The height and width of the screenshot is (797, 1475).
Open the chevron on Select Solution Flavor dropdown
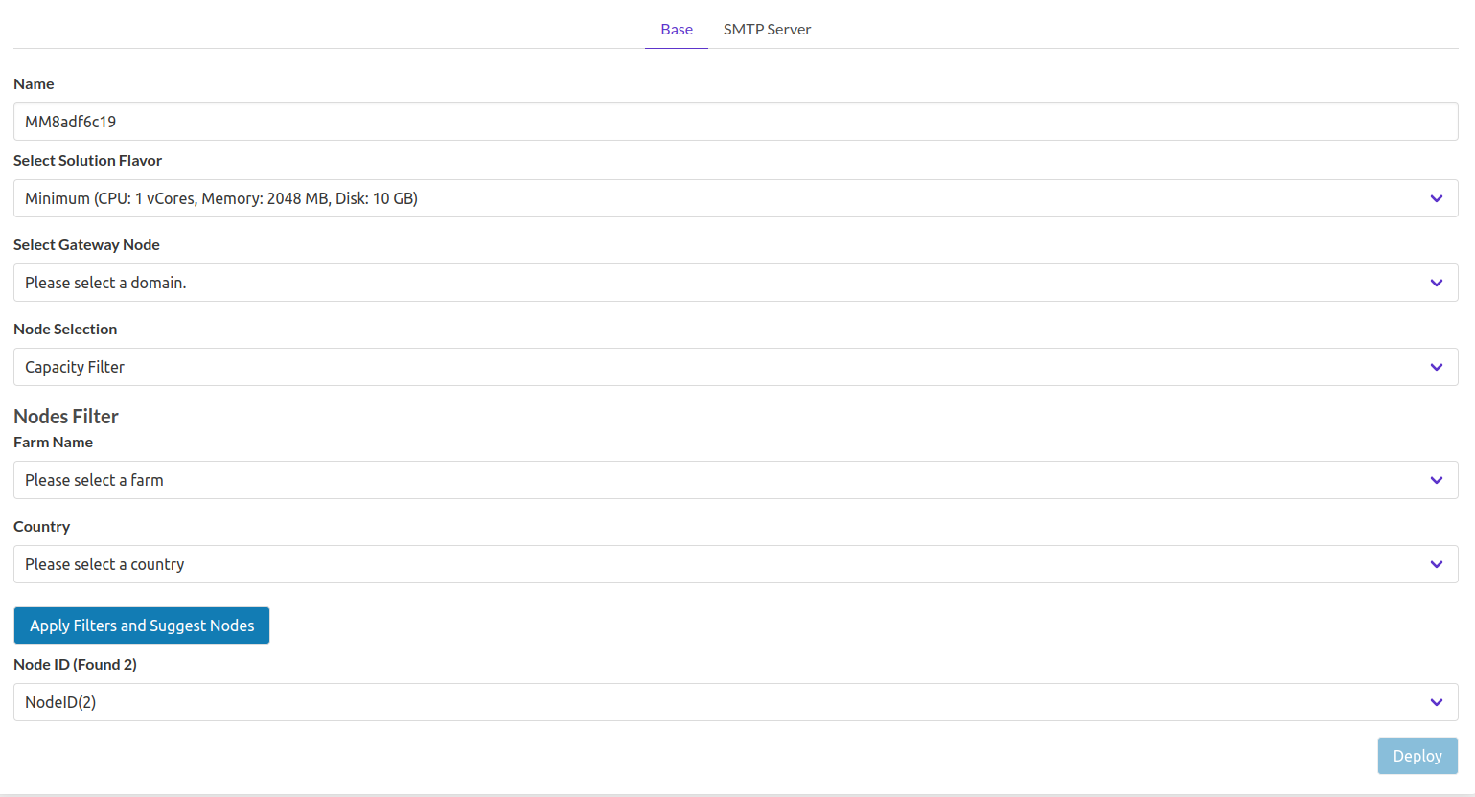click(x=1436, y=198)
